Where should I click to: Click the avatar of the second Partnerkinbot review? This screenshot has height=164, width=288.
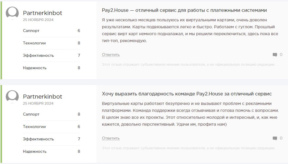pos(12,97)
